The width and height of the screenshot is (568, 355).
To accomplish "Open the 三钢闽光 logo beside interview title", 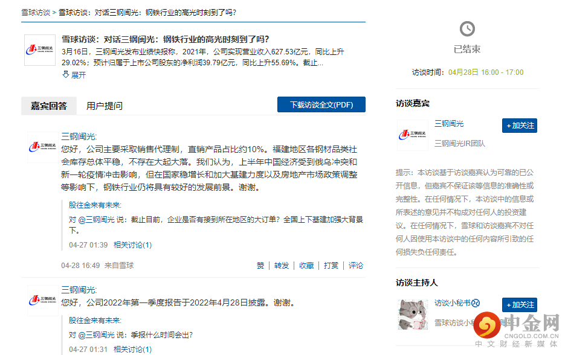I will click(x=40, y=50).
